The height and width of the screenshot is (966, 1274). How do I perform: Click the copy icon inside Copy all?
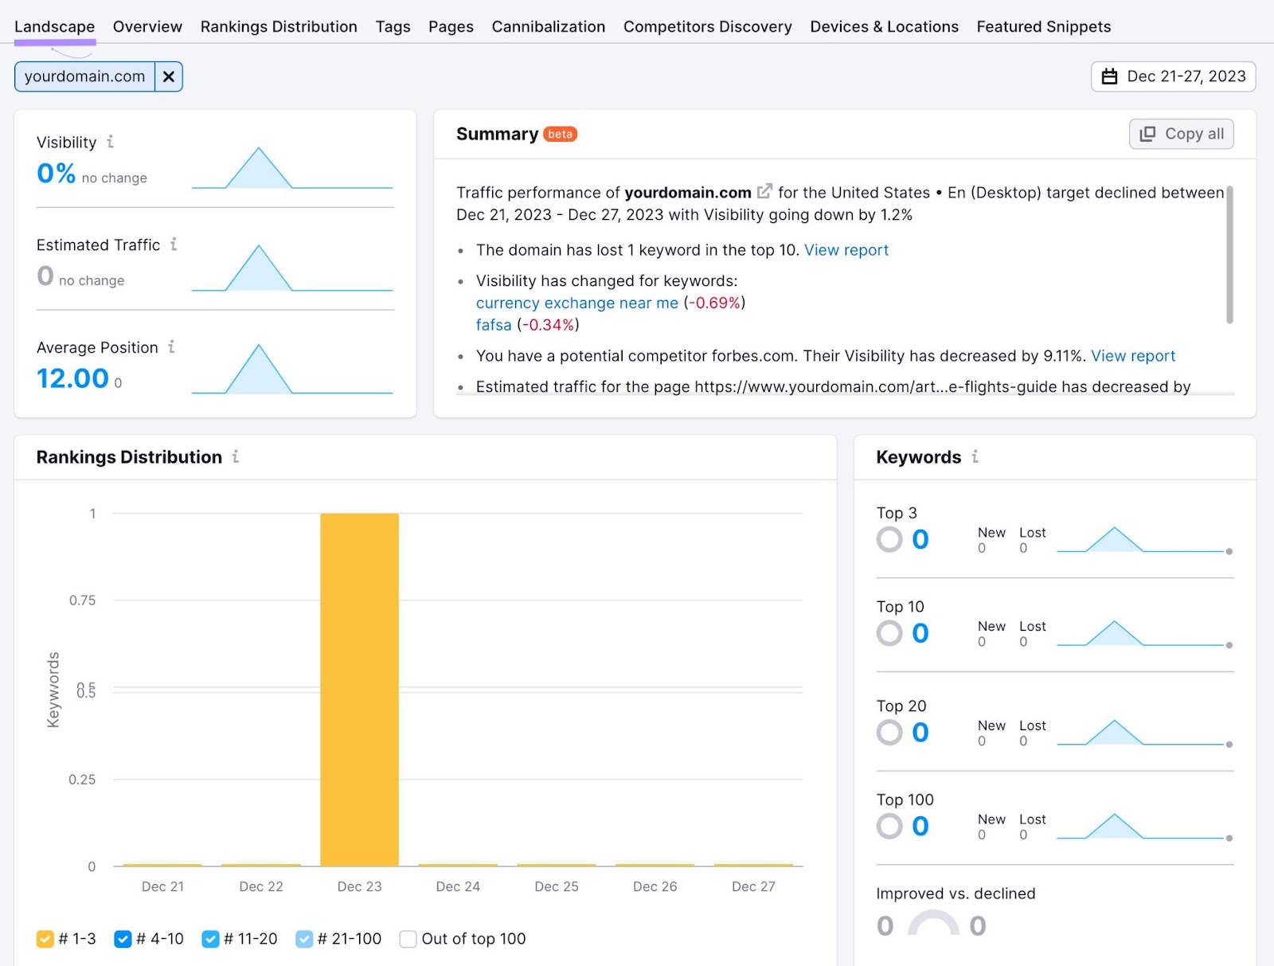tap(1147, 134)
